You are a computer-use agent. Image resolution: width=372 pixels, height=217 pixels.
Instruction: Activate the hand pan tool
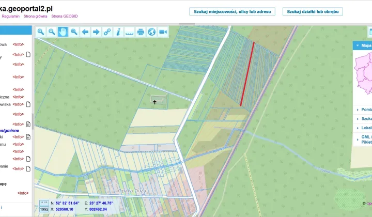[63, 32]
